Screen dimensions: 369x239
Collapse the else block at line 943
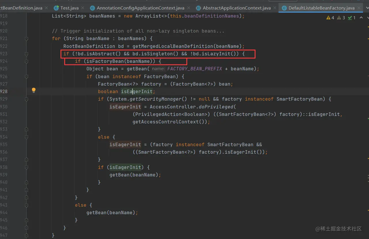27,205
